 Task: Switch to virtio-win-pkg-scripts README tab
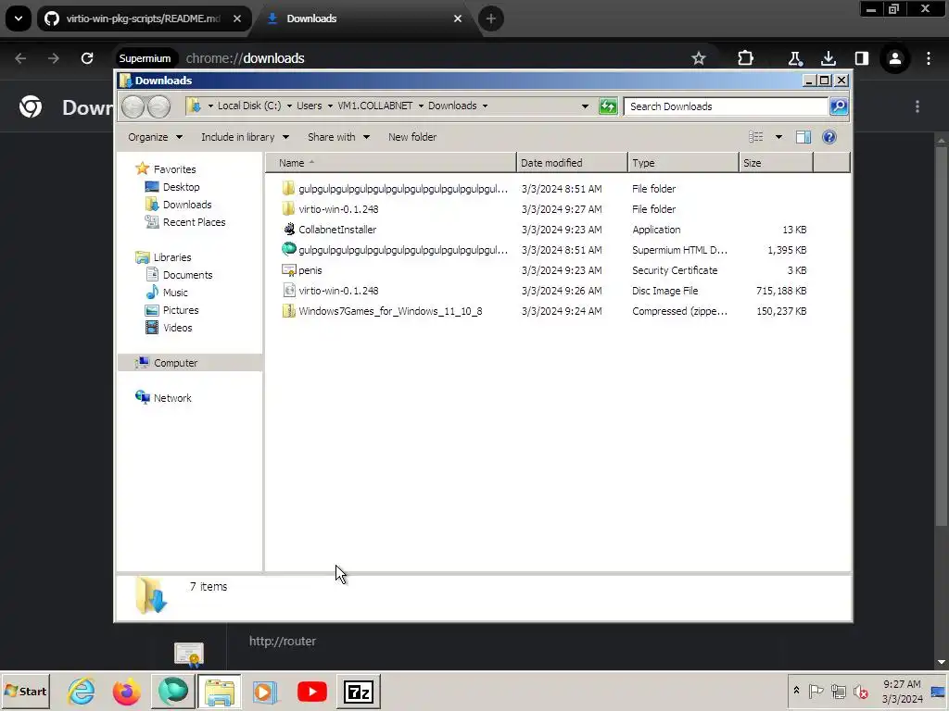144,19
